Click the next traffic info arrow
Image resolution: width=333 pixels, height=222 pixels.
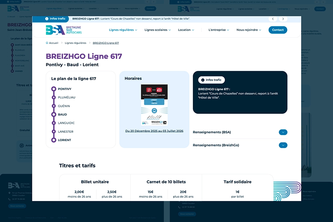coord(283,19)
